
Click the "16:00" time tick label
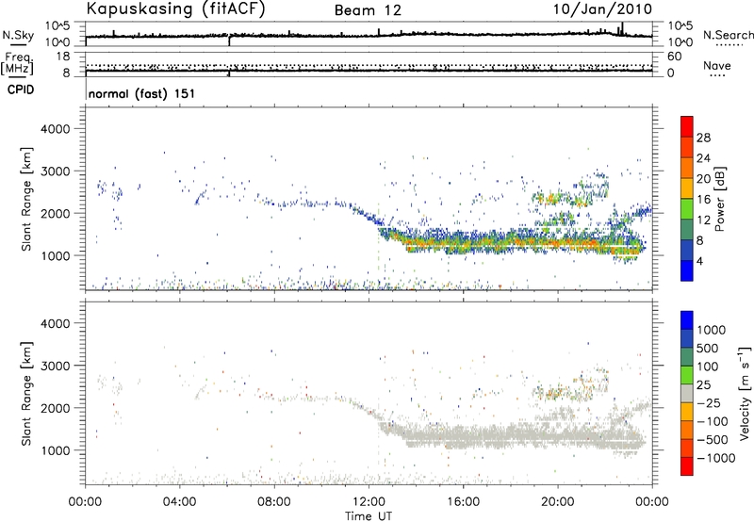pyautogui.click(x=463, y=502)
